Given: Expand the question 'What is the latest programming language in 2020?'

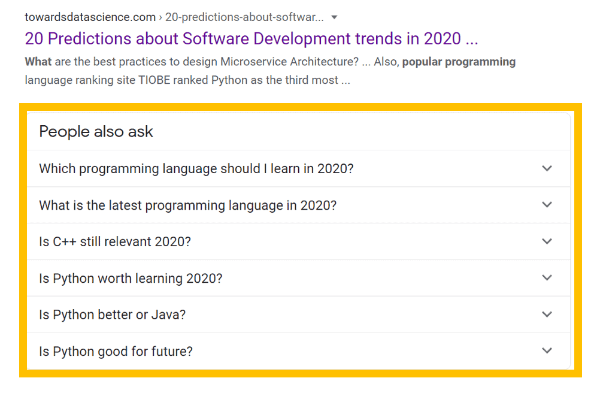Looking at the screenshot, I should (298, 205).
